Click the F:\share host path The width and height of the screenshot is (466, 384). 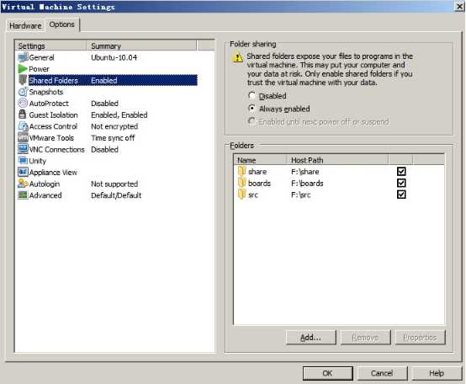click(305, 172)
